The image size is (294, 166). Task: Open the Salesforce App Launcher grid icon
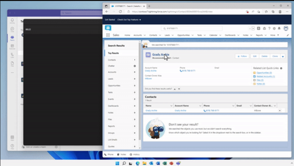coord(108,35)
